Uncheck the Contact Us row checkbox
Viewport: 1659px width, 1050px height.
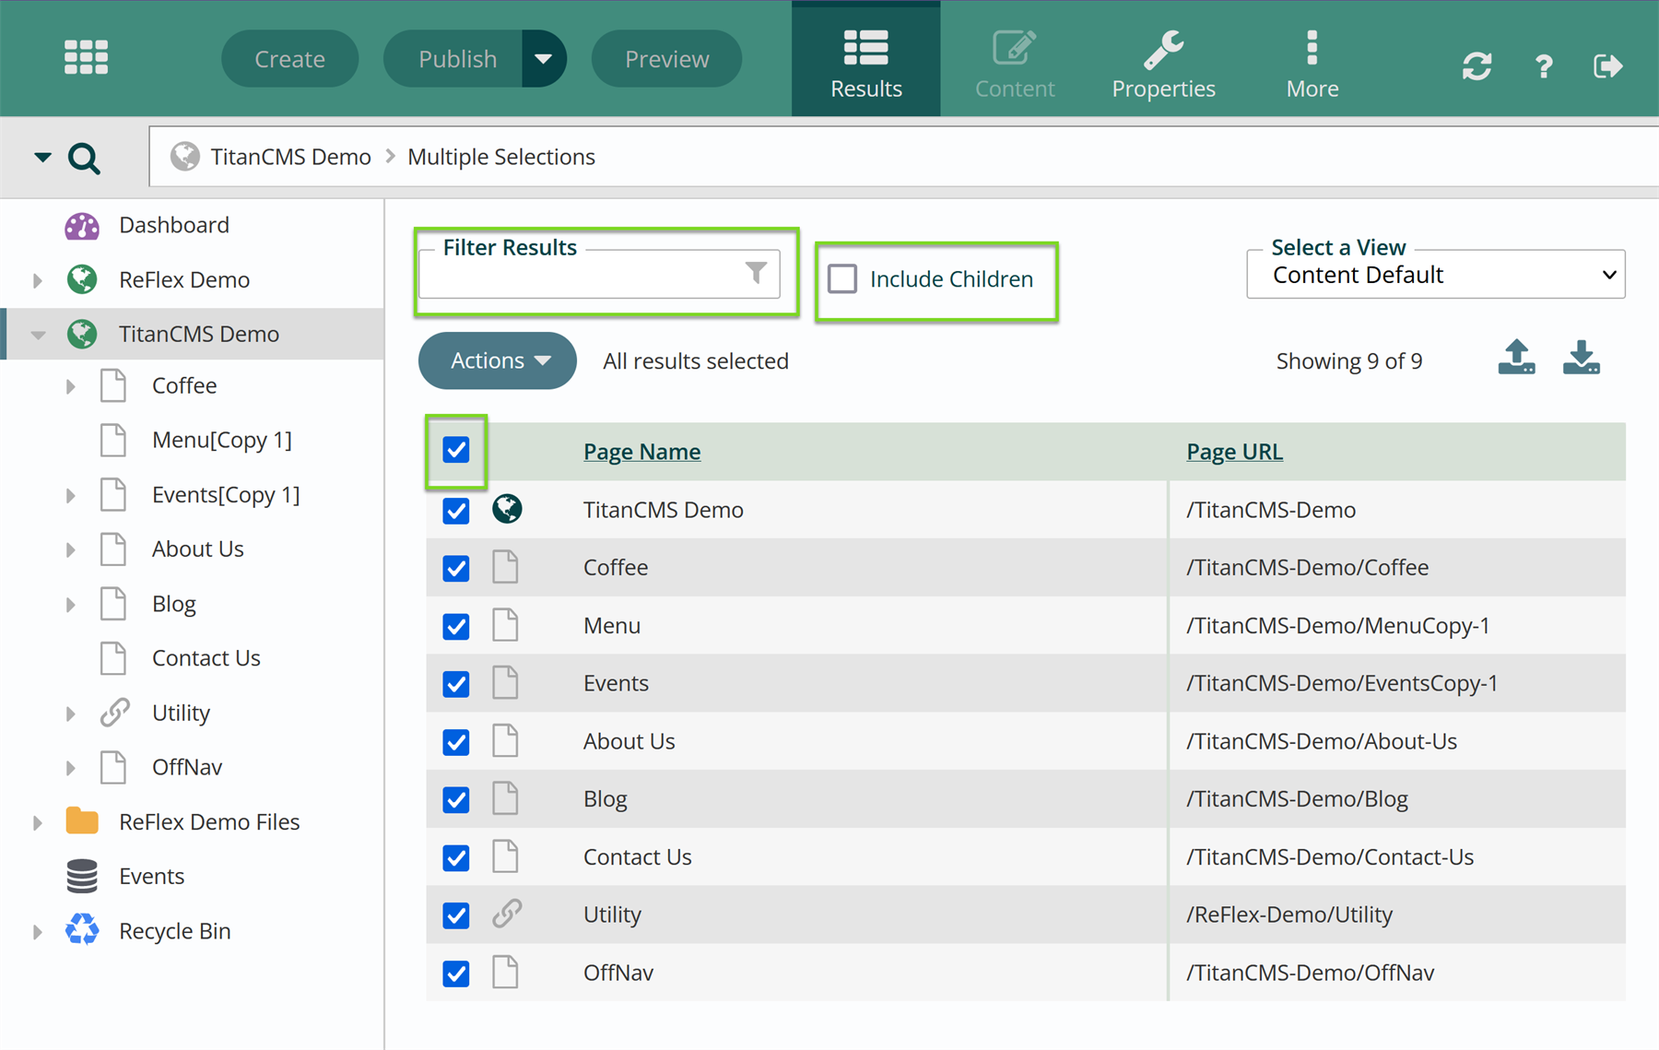(456, 857)
